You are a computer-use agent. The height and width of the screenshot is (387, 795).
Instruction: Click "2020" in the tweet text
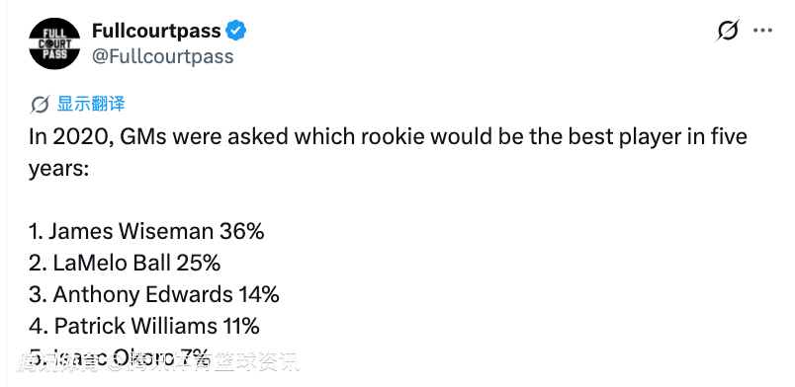pos(82,137)
